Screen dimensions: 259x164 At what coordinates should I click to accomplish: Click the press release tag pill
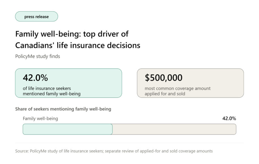tap(37, 16)
